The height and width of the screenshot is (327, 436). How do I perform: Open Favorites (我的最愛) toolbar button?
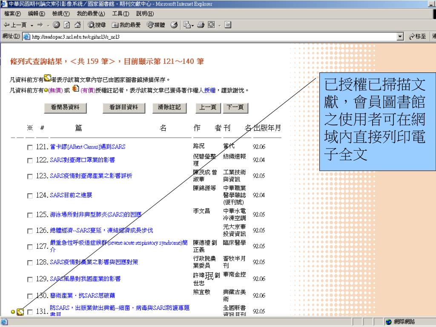click(126, 25)
